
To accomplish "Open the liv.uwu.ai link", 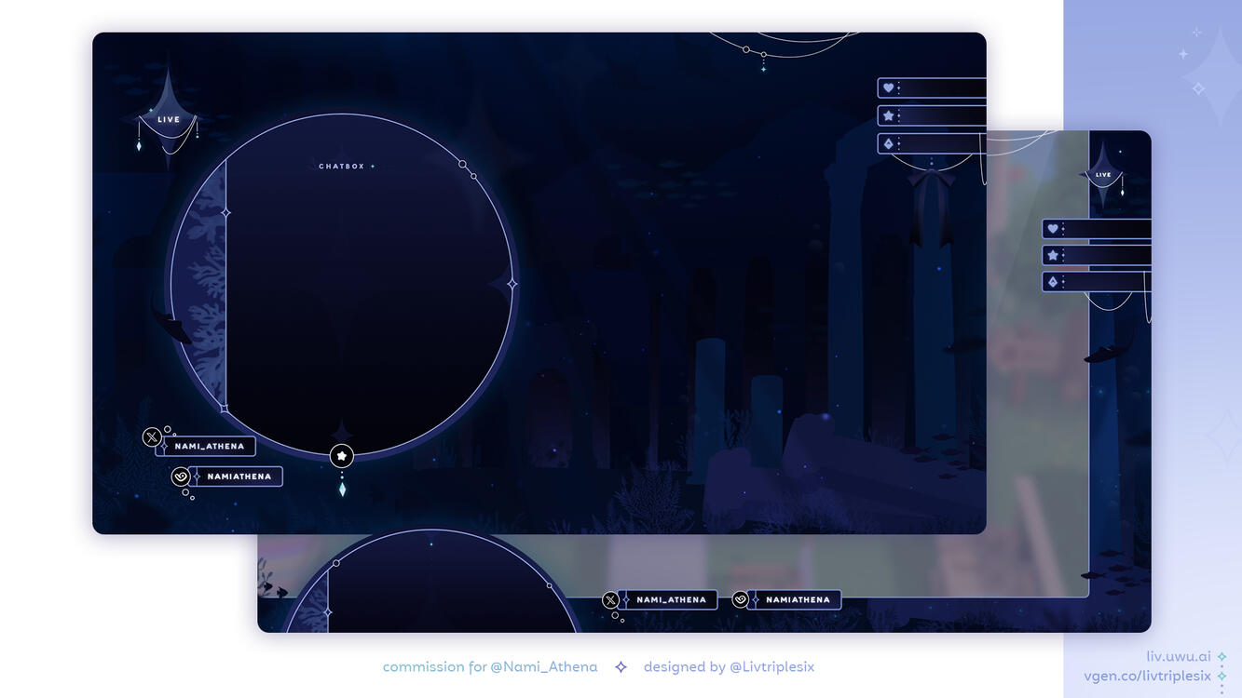I will (x=1178, y=657).
